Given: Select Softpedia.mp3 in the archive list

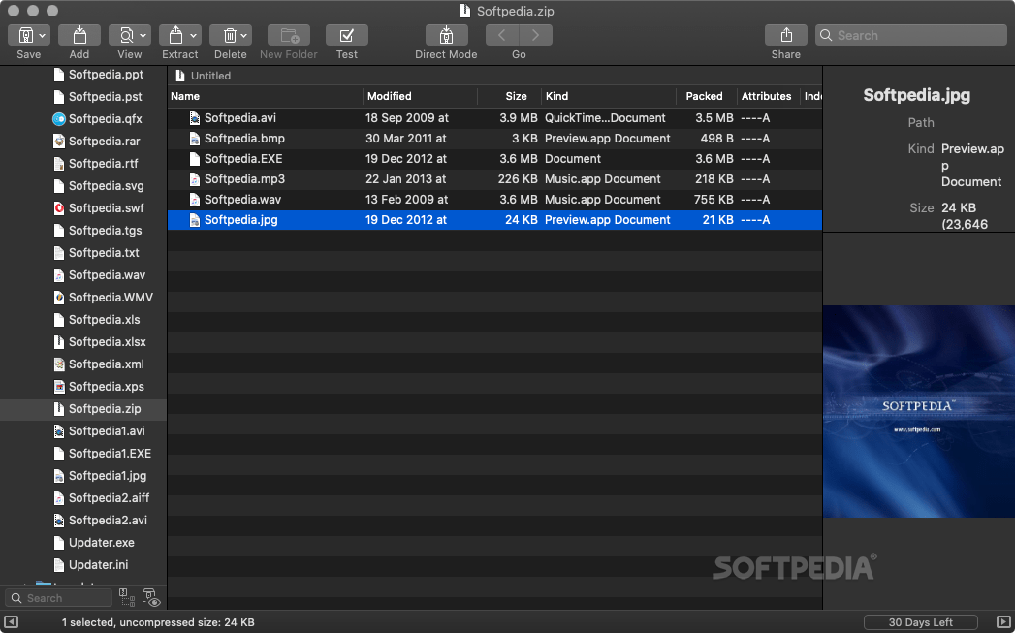Looking at the screenshot, I should point(494,179).
